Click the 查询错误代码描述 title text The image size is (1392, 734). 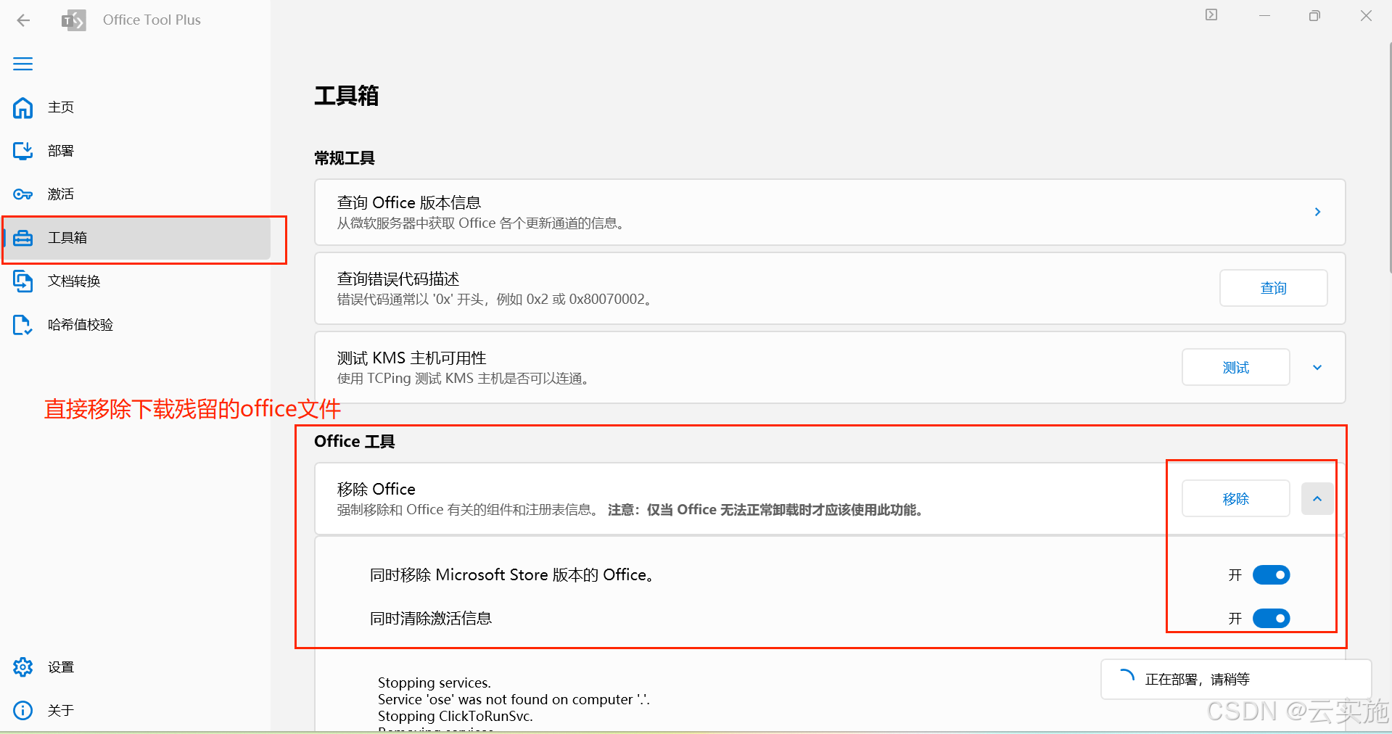tap(398, 279)
